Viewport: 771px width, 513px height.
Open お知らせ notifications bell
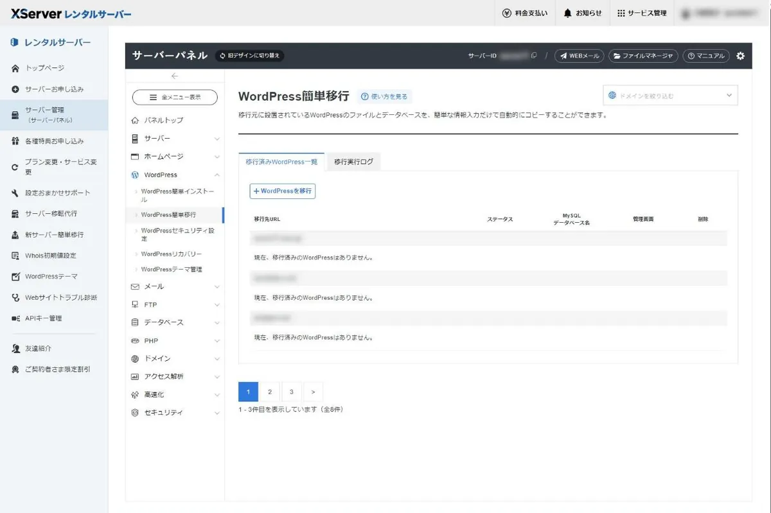[x=583, y=13]
